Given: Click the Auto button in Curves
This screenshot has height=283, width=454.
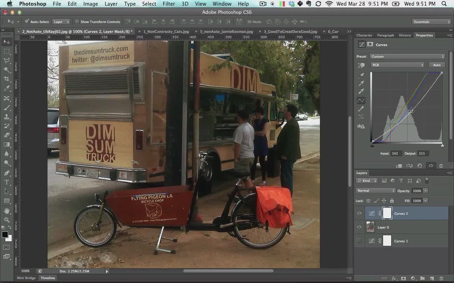Looking at the screenshot, I should (x=437, y=65).
